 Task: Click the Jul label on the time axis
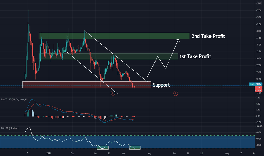pos(201,153)
